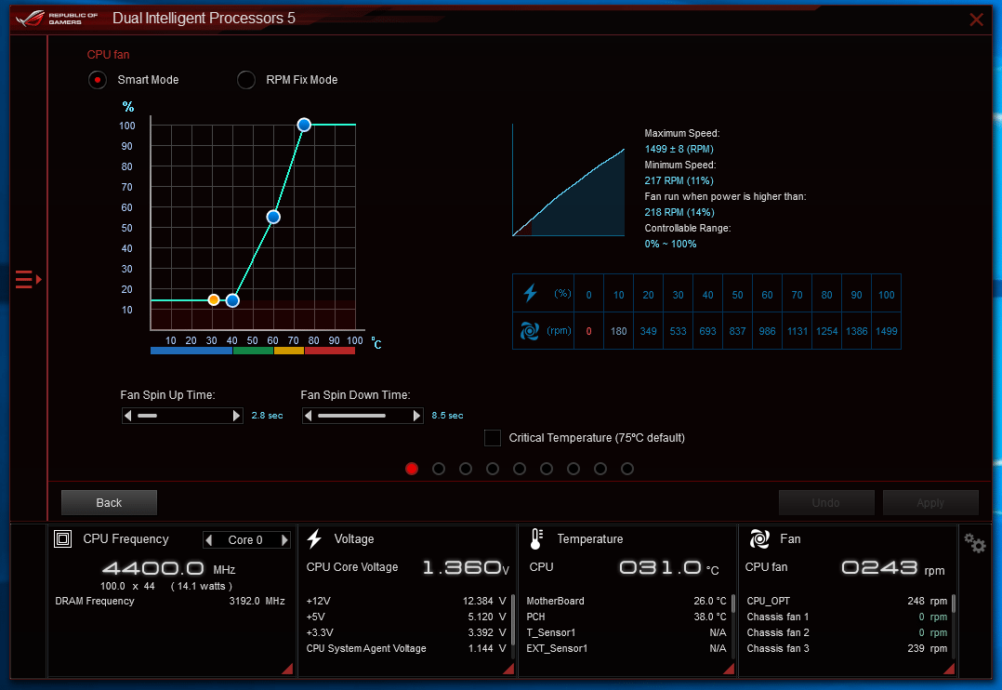Expand the Fan panel corner triangle
This screenshot has width=1002, height=690.
click(x=950, y=669)
